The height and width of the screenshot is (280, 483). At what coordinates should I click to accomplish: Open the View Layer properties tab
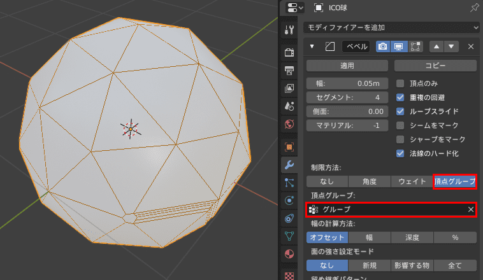[x=289, y=88]
